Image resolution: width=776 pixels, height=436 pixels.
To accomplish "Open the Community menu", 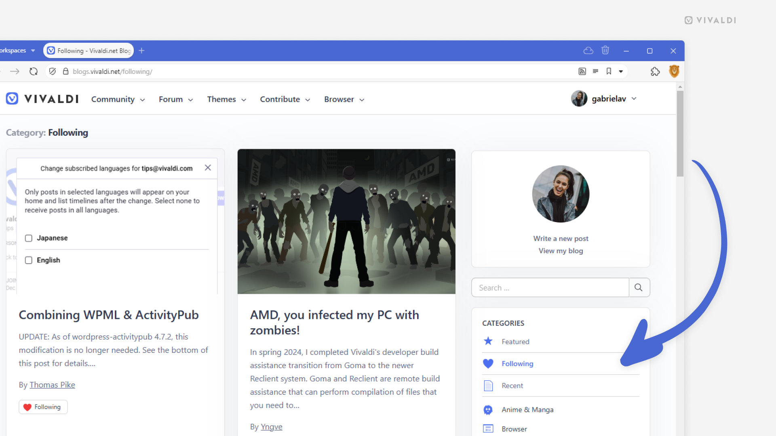I will (x=118, y=99).
